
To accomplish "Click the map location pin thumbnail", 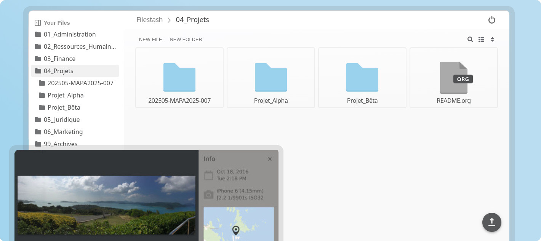I will point(235,230).
